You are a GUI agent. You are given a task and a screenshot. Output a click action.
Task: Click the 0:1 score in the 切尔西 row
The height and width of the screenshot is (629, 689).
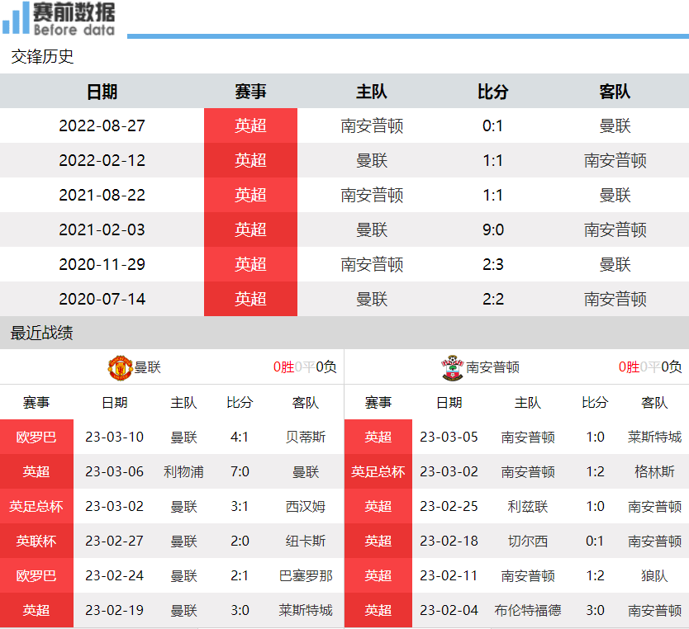coord(595,541)
